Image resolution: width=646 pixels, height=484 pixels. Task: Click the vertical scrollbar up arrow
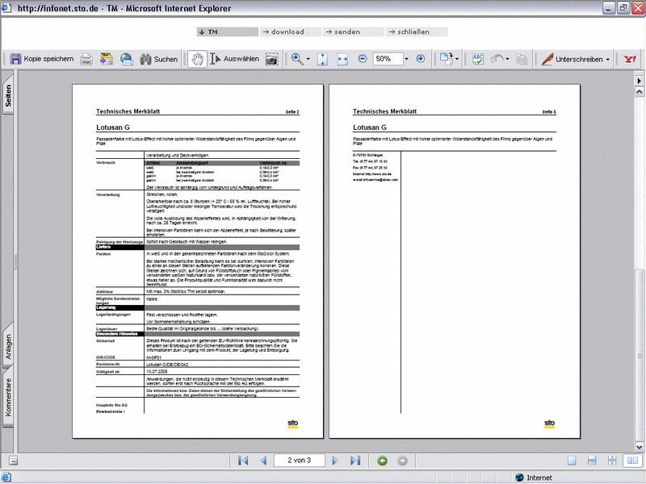pos(640,91)
